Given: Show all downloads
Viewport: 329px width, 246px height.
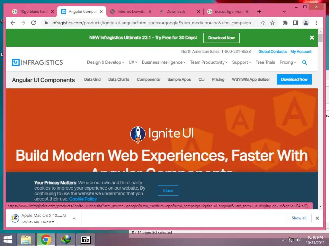Looking at the screenshot, I should tap(299, 218).
